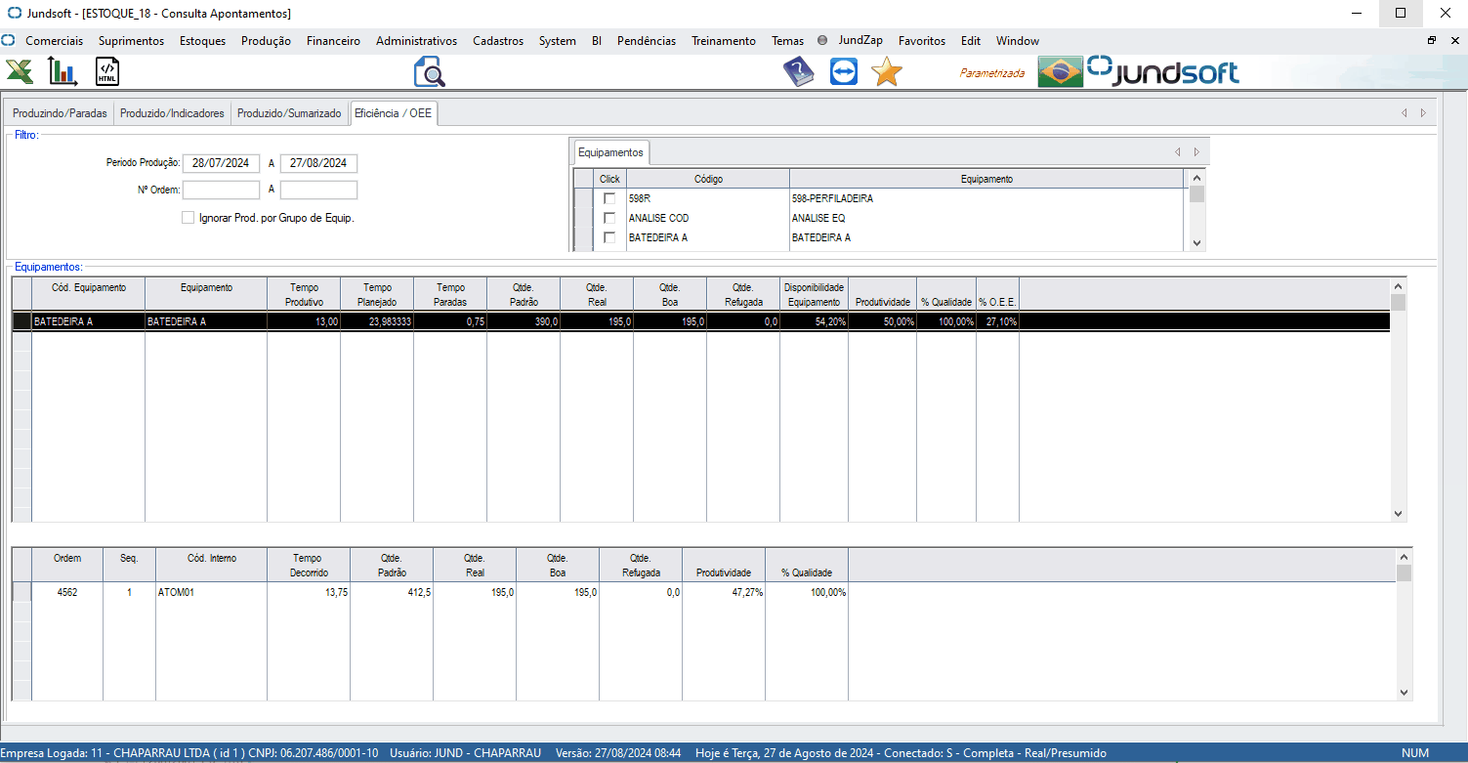The height and width of the screenshot is (763, 1468).
Task: Tick the ANALISE COD equipment checkbox
Action: (609, 218)
